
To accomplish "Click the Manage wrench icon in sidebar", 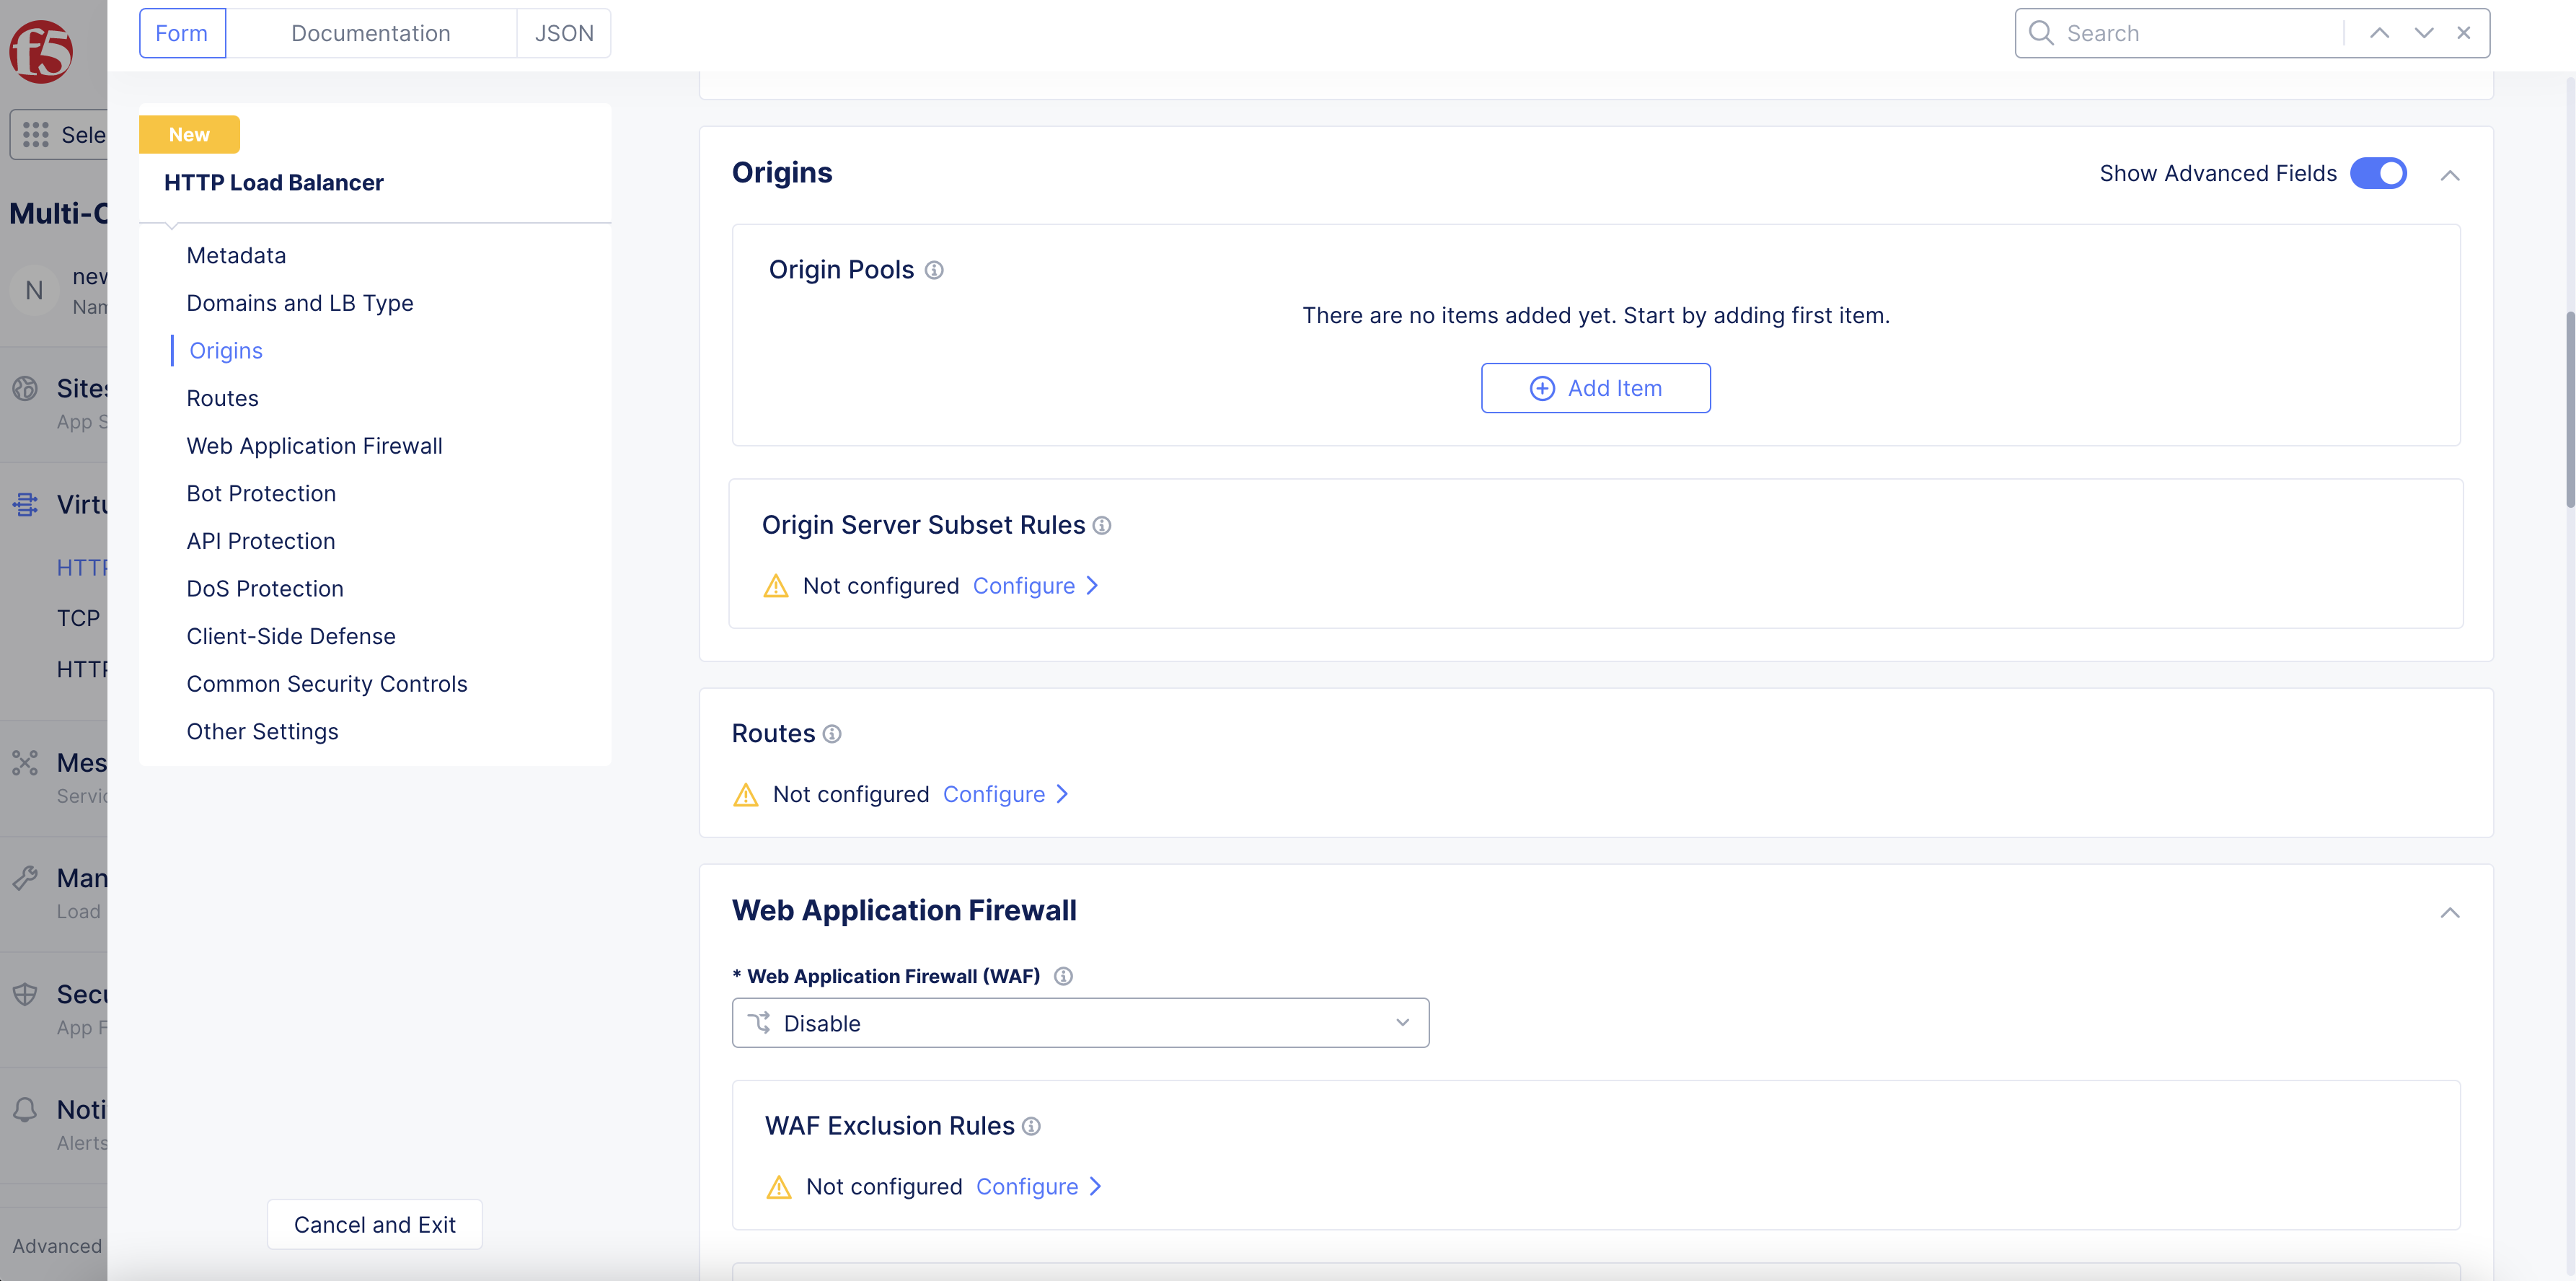I will coord(25,878).
